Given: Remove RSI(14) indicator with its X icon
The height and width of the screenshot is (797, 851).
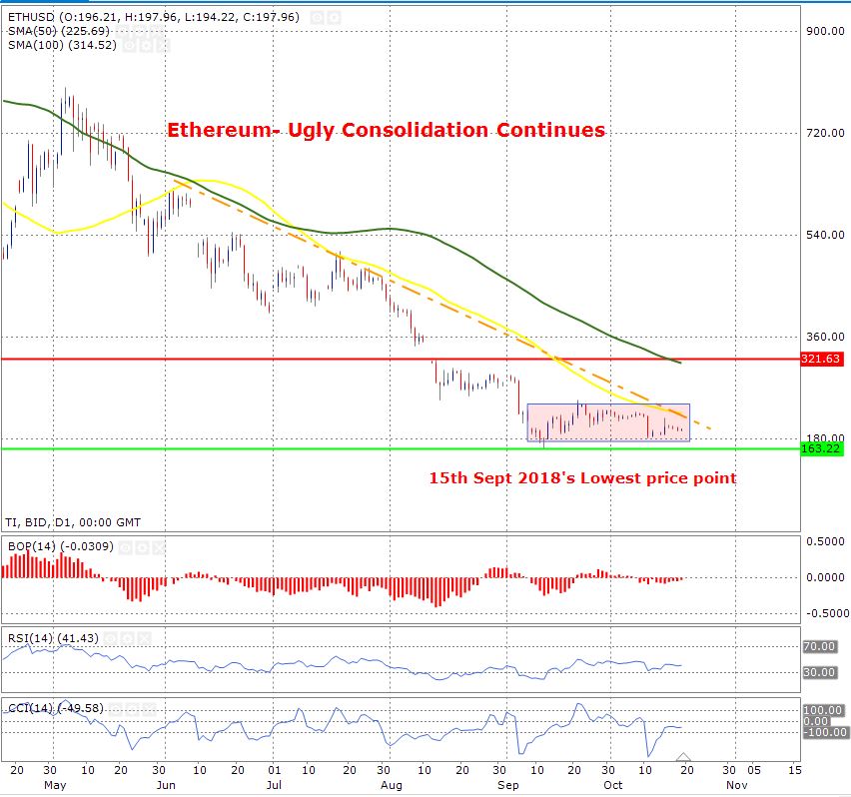Looking at the screenshot, I should point(144,638).
